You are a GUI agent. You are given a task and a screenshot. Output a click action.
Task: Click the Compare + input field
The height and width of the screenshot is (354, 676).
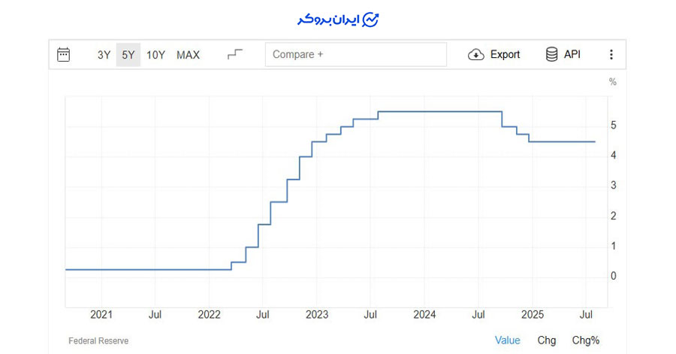coord(355,54)
